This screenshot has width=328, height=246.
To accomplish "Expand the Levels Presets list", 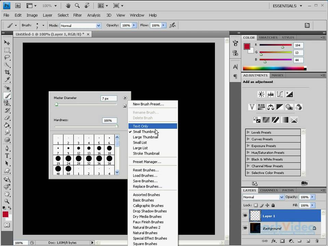I will click(x=248, y=133).
